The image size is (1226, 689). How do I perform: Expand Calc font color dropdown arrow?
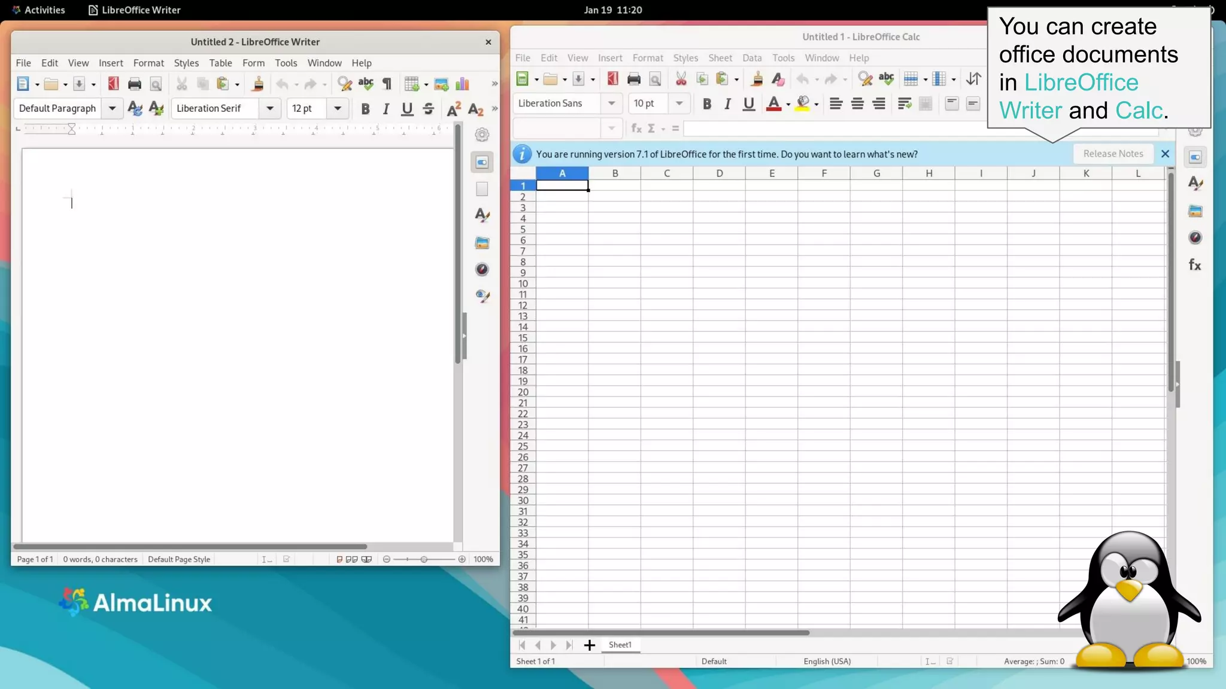point(788,104)
